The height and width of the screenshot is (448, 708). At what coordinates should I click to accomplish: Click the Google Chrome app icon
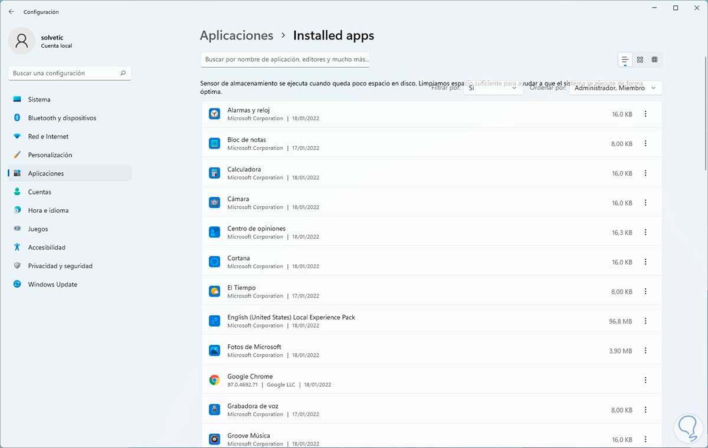(x=214, y=380)
